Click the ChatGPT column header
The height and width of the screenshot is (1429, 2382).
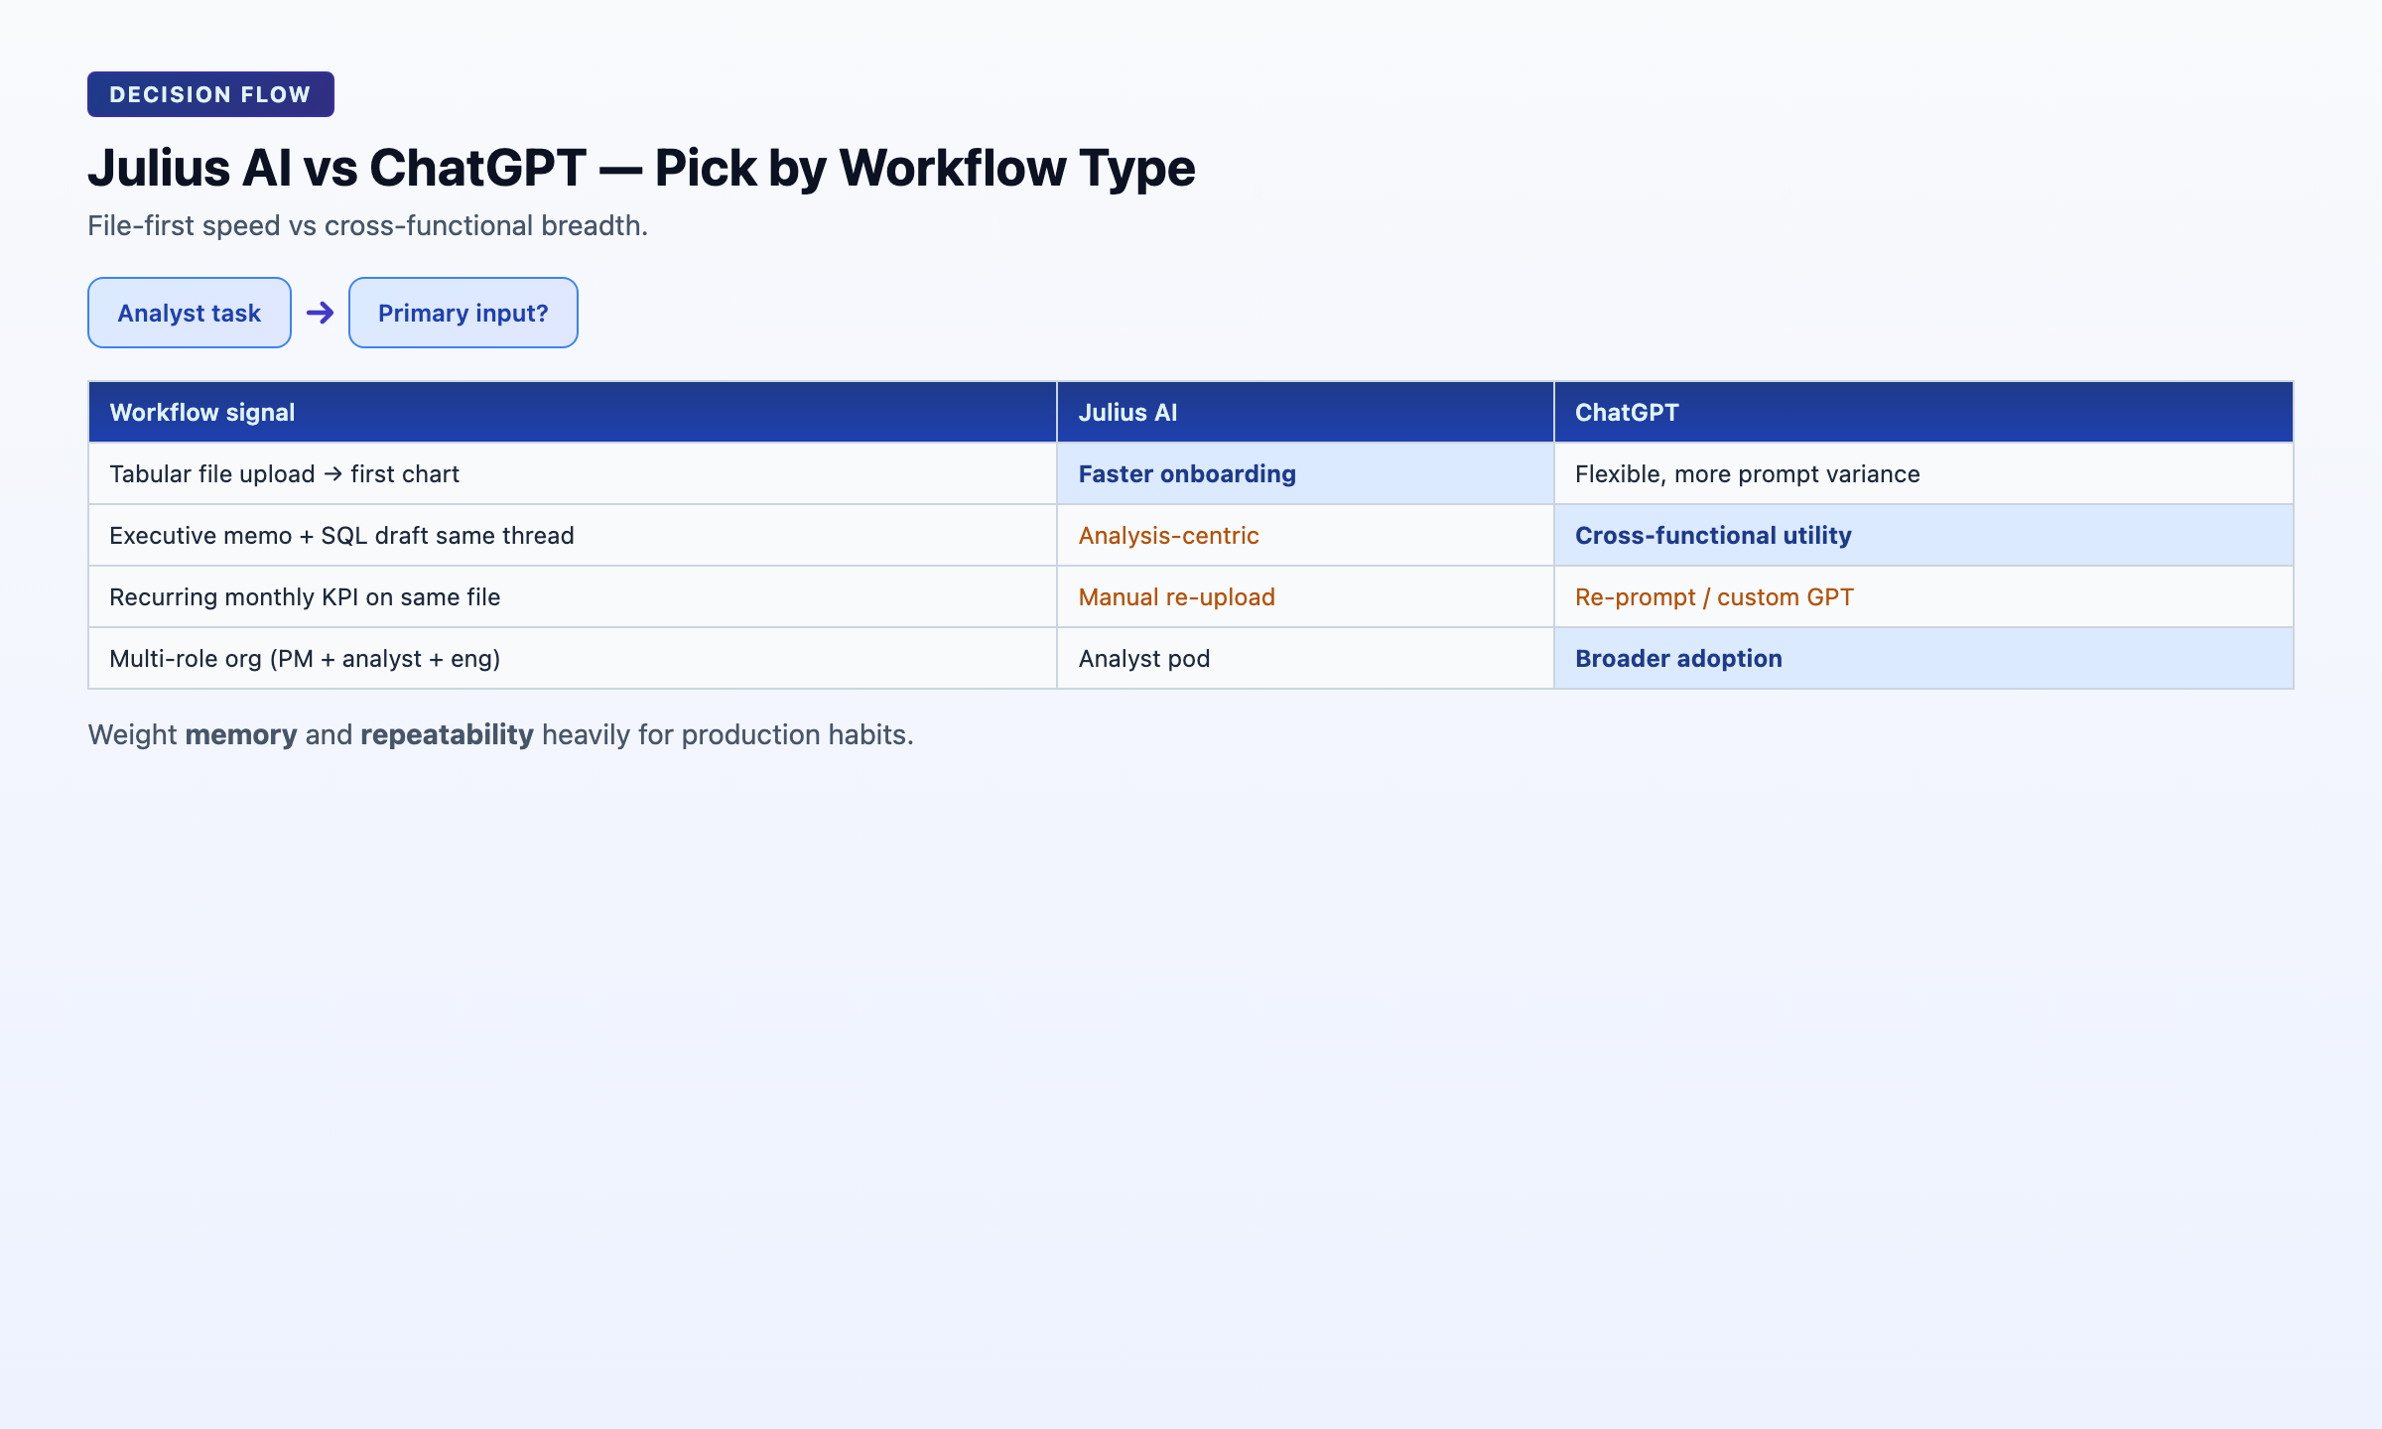click(1923, 412)
